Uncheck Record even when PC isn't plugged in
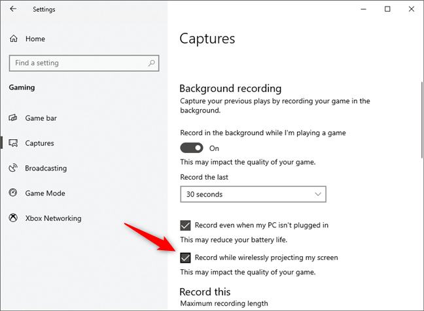Screen dimensions: 424x311 pos(185,225)
